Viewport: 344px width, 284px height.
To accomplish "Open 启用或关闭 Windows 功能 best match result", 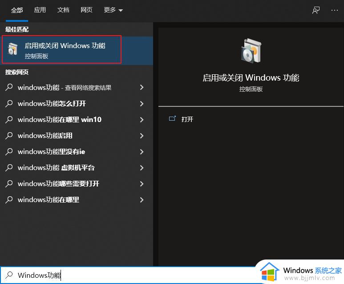I will click(77, 50).
